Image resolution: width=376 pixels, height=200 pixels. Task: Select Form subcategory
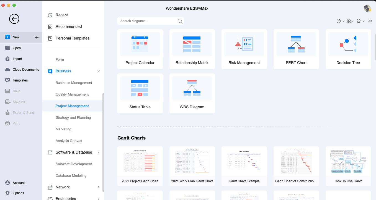click(60, 60)
